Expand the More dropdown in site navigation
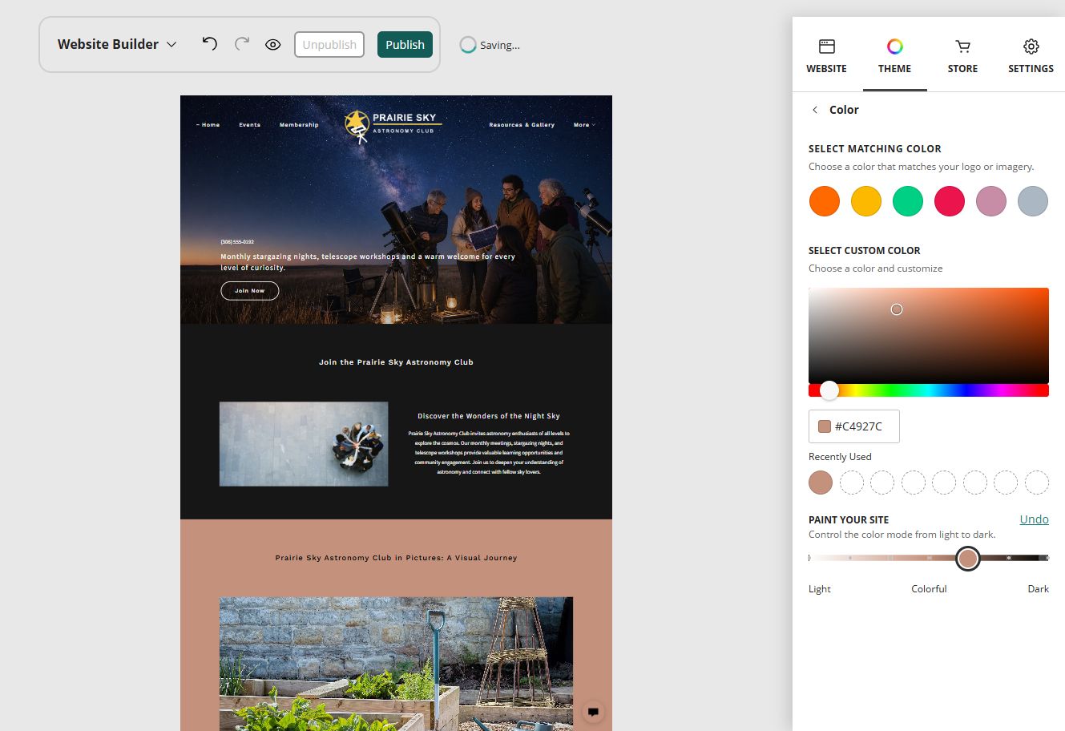Viewport: 1065px width, 731px height. (584, 125)
